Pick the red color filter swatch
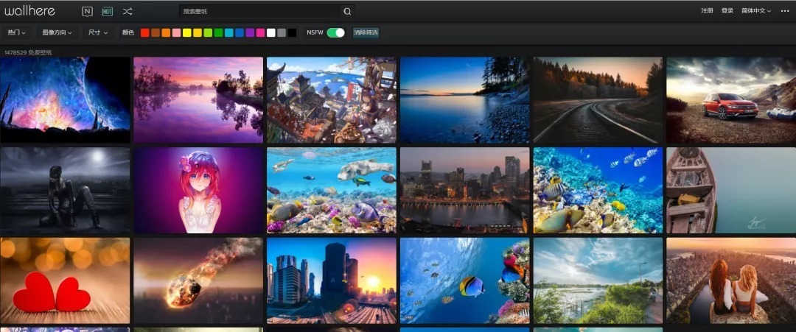Image resolution: width=796 pixels, height=332 pixels. click(145, 32)
